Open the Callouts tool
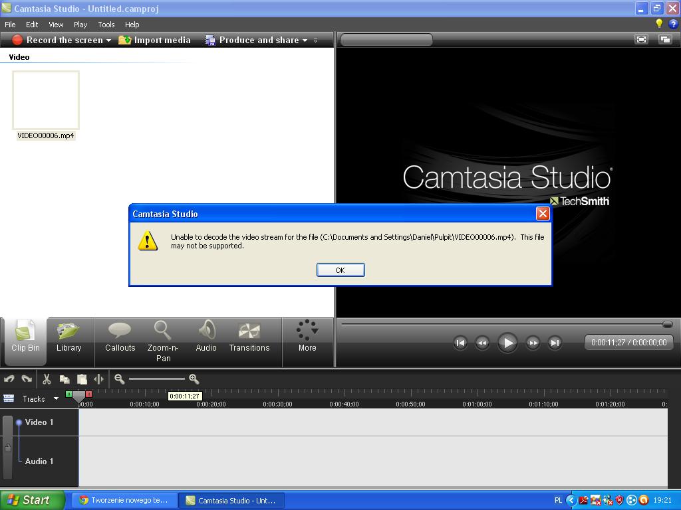This screenshot has height=510, width=681. point(120,337)
